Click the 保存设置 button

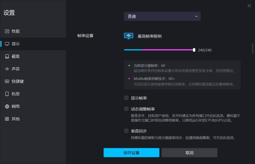click(131, 153)
